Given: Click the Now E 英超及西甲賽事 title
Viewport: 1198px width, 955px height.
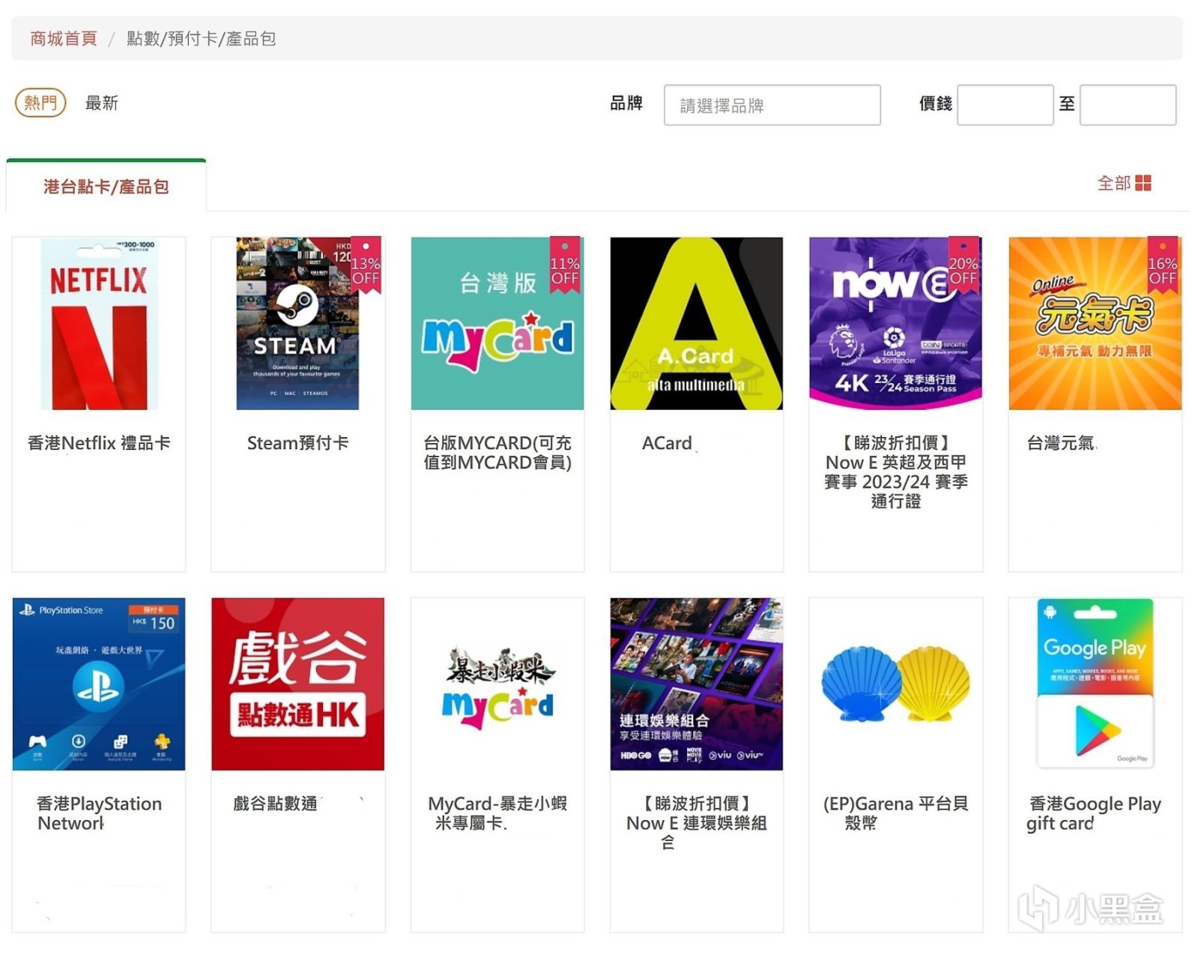Looking at the screenshot, I should (x=896, y=472).
